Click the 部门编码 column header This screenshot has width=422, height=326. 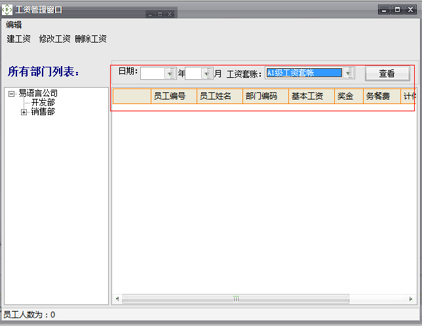(265, 96)
